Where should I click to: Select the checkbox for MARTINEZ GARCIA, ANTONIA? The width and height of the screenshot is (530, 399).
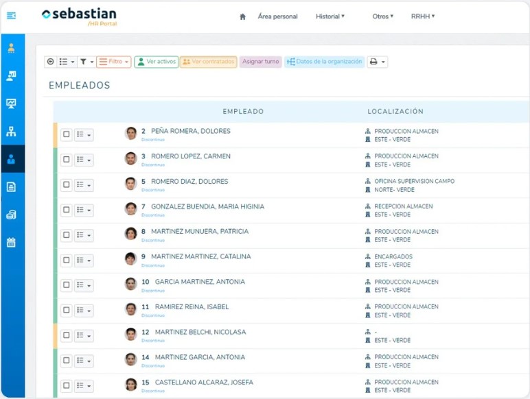66,361
